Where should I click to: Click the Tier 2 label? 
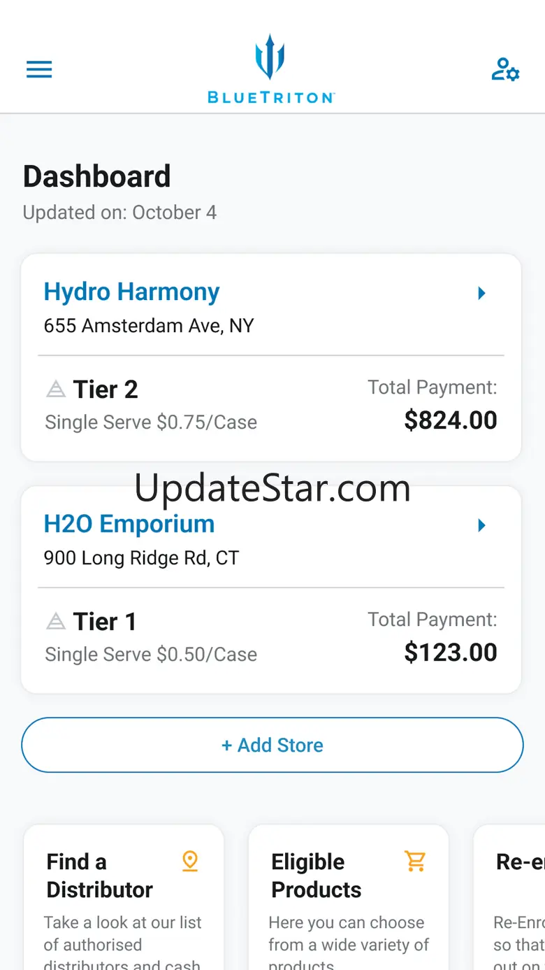click(x=106, y=390)
